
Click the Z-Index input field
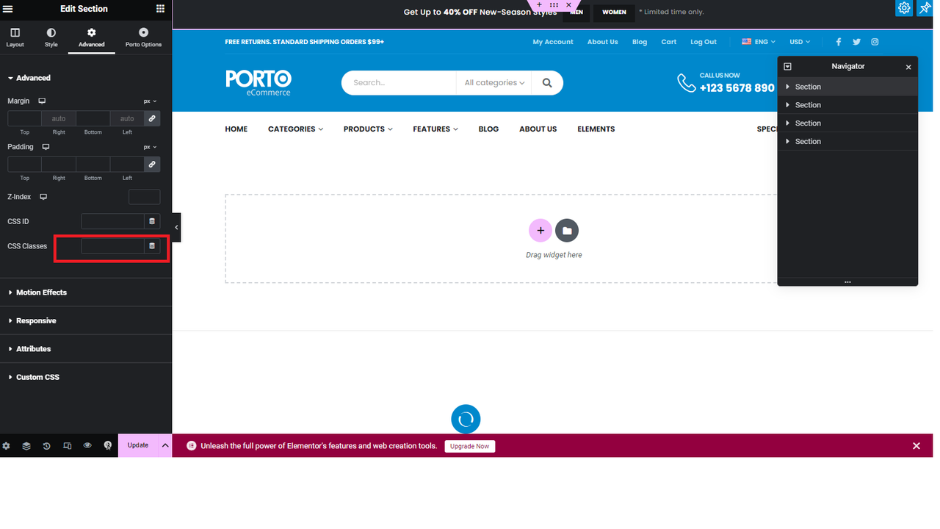point(144,197)
